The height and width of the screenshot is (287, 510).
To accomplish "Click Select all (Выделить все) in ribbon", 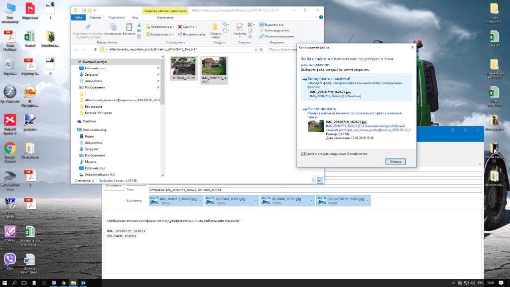I will pyautogui.click(x=271, y=25).
